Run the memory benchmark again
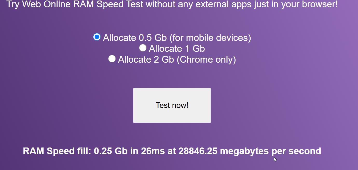This screenshot has height=170, width=358. (x=172, y=105)
